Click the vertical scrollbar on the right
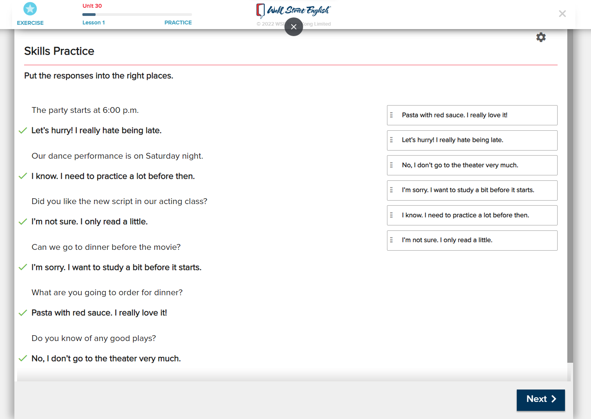 [x=570, y=196]
